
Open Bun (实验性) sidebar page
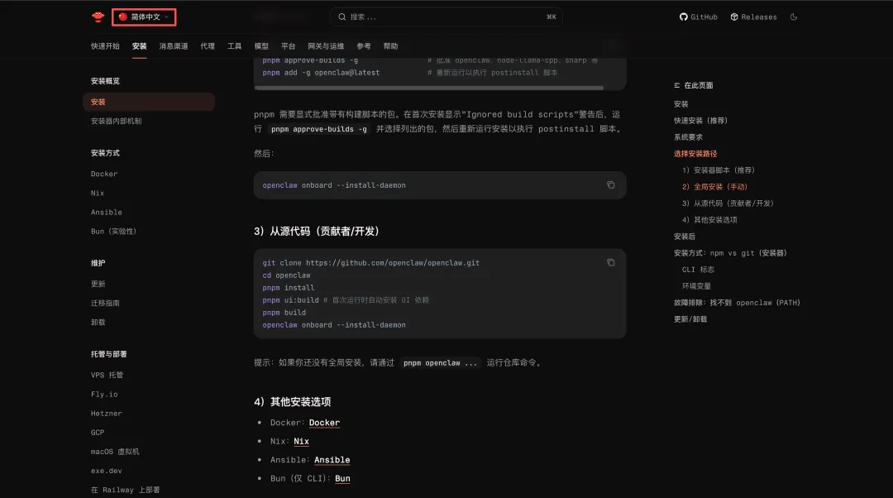click(x=114, y=232)
